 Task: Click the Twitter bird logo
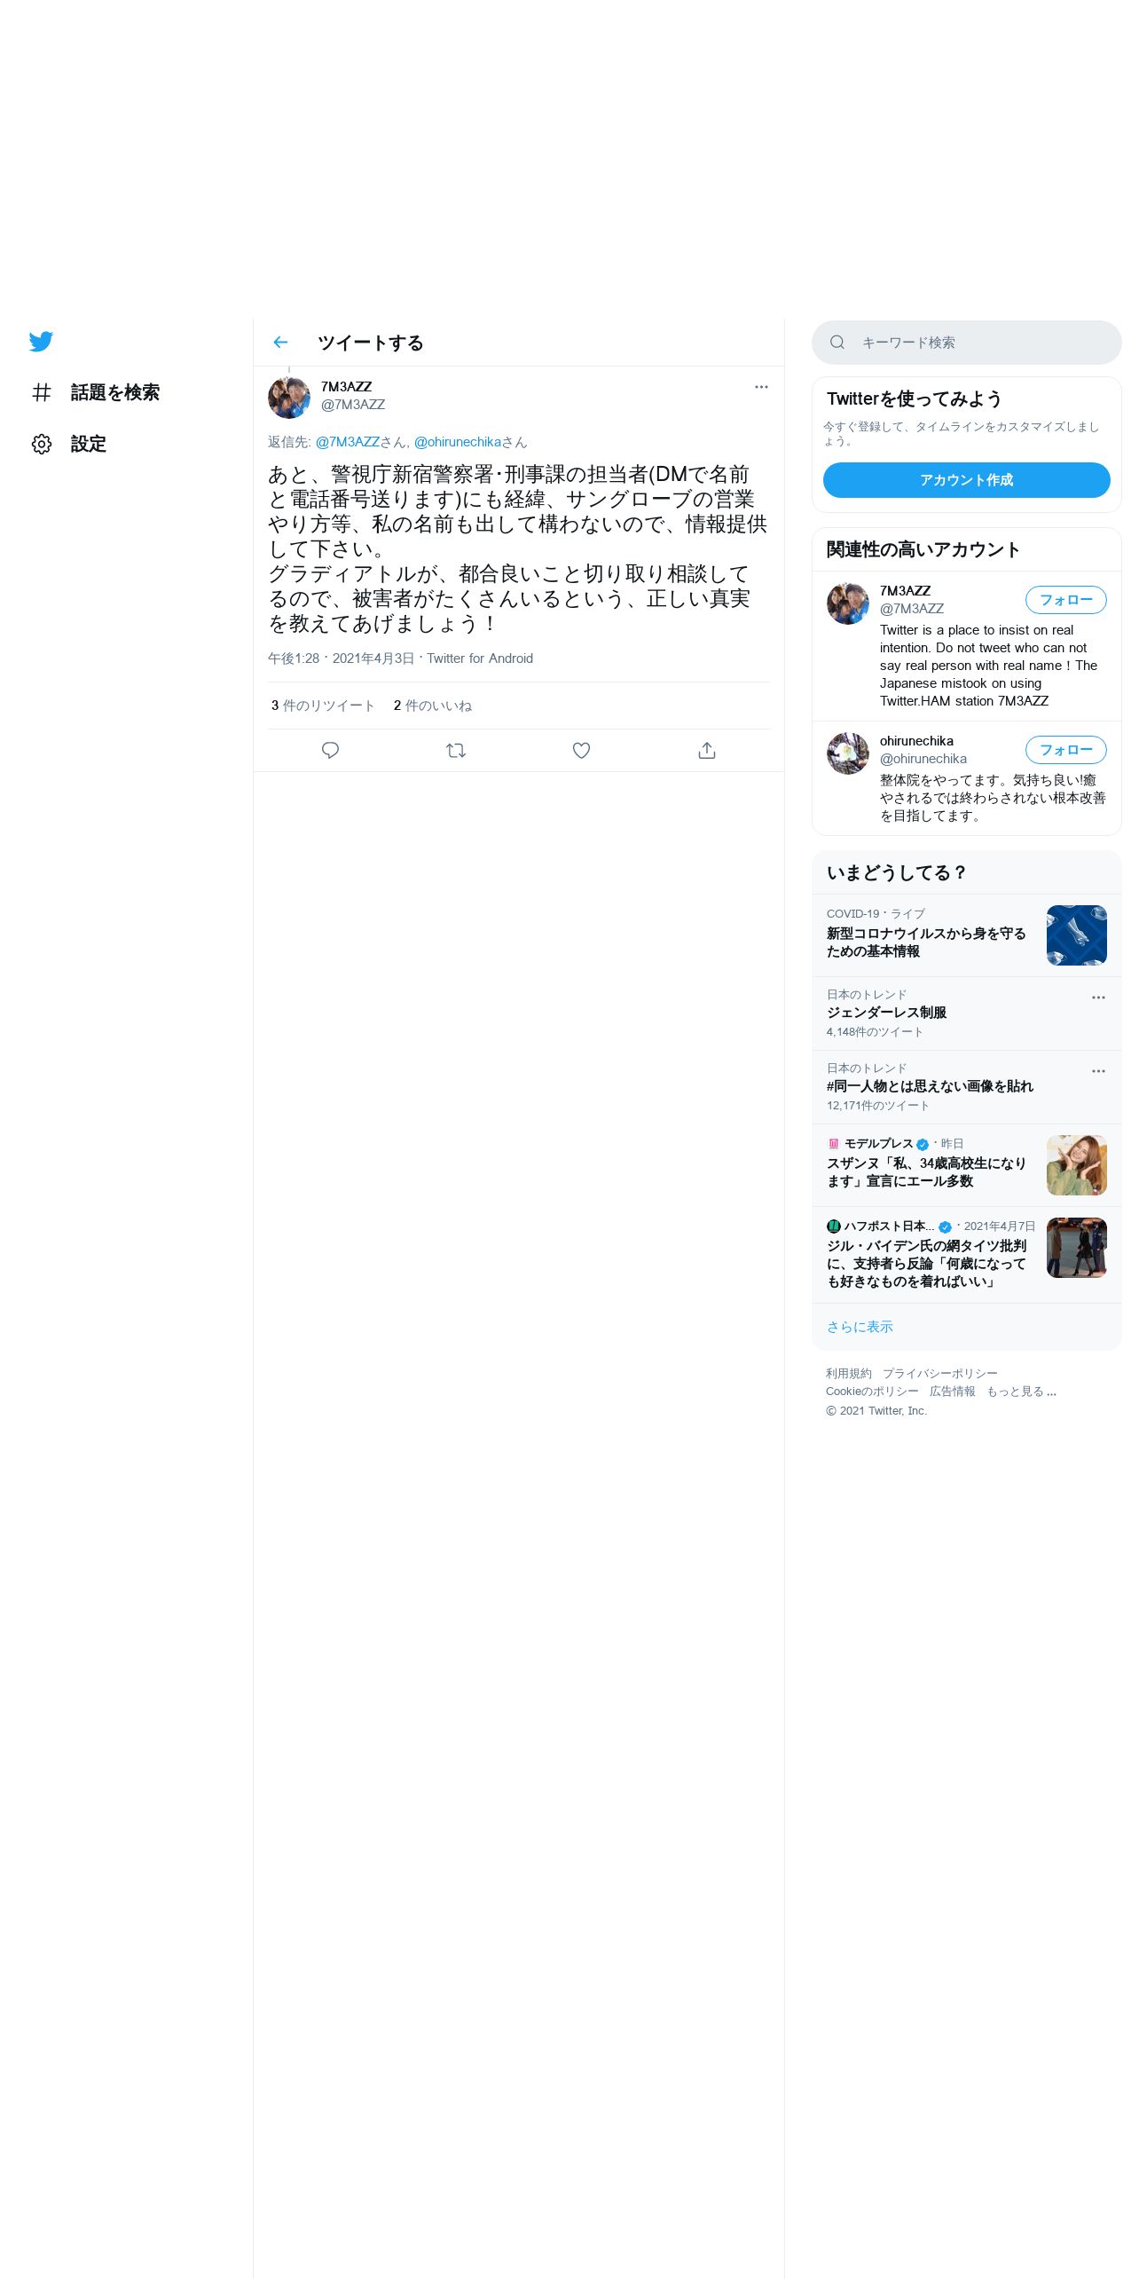pos(41,342)
